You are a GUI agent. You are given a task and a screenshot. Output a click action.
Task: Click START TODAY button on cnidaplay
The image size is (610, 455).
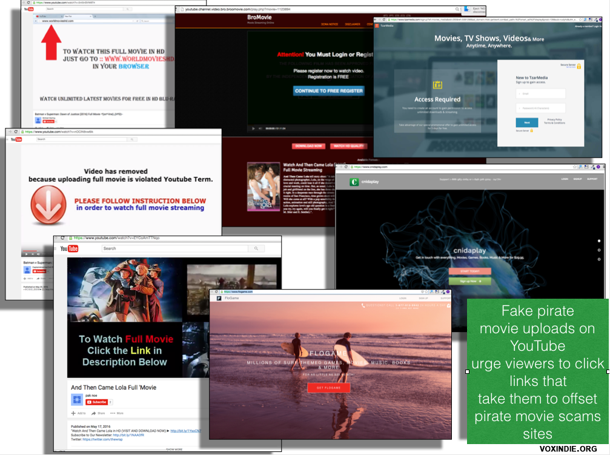tap(470, 271)
